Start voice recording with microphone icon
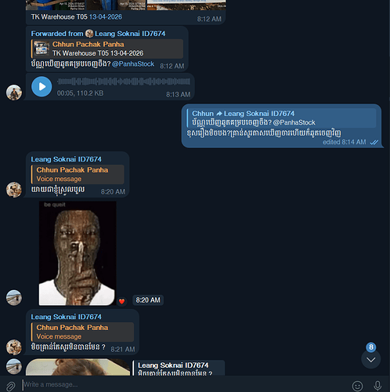The width and height of the screenshot is (390, 392). (x=377, y=386)
